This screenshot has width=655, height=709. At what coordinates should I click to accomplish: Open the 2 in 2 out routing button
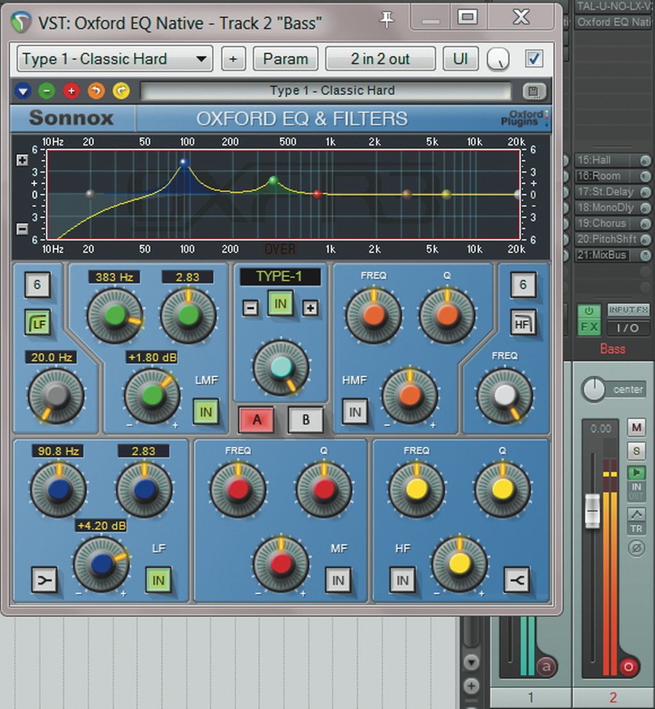pos(380,59)
